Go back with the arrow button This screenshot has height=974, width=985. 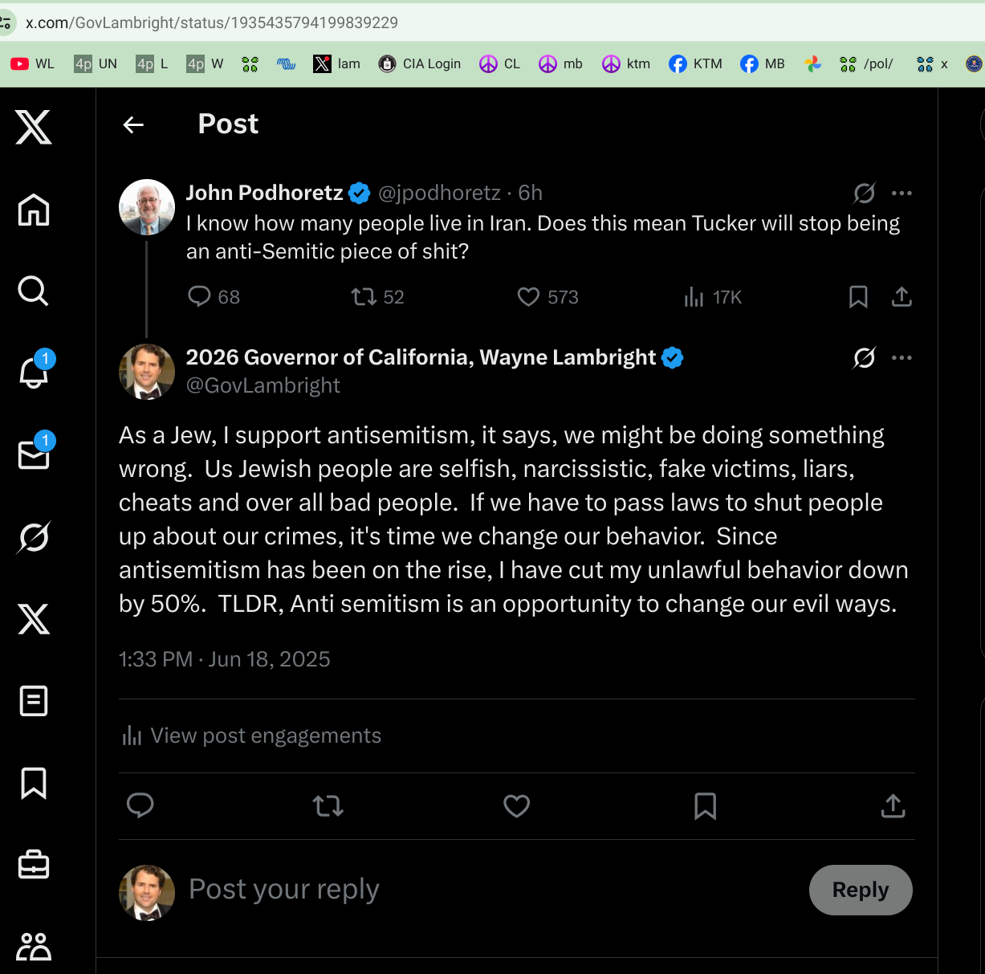(x=133, y=124)
